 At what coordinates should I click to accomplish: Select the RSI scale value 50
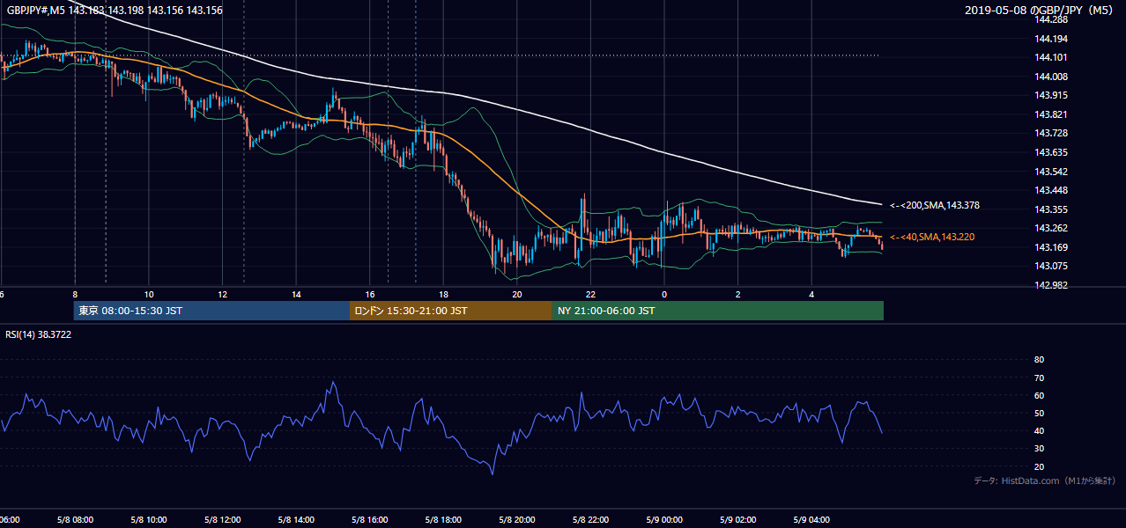(1039, 413)
